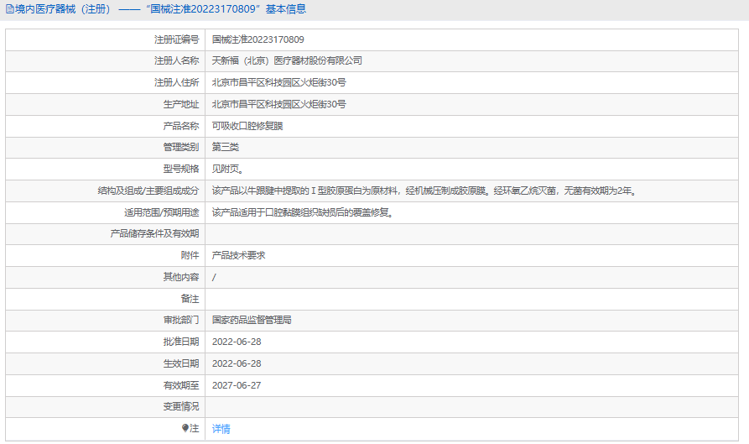Viewport: 749px width, 444px height.
Task: Click the 备注 row label
Action: (190, 299)
